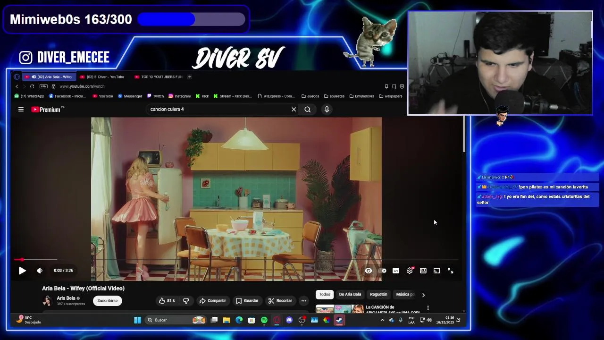The image size is (604, 340).
Task: Clear the search box text
Action: tap(294, 109)
